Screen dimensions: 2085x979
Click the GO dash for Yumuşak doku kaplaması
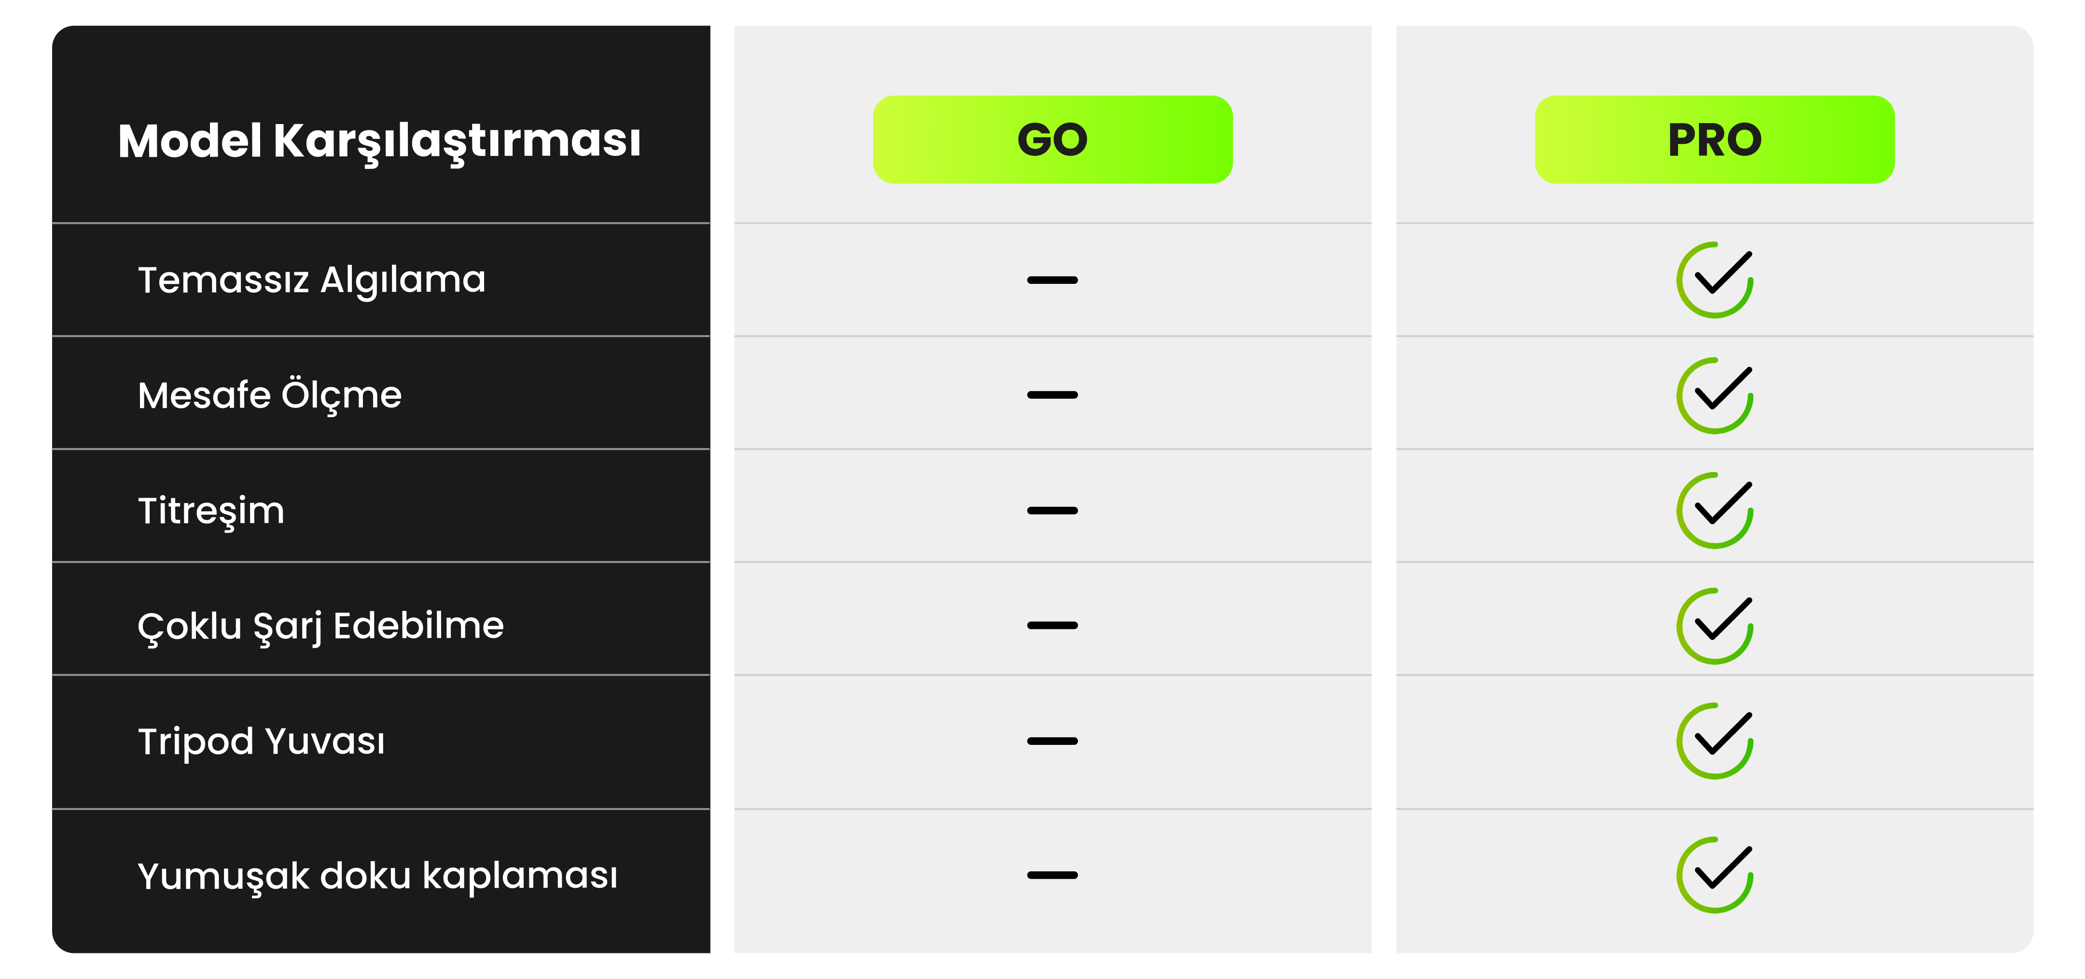click(1052, 875)
